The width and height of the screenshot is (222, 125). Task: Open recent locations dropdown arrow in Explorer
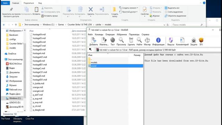point(12,25)
